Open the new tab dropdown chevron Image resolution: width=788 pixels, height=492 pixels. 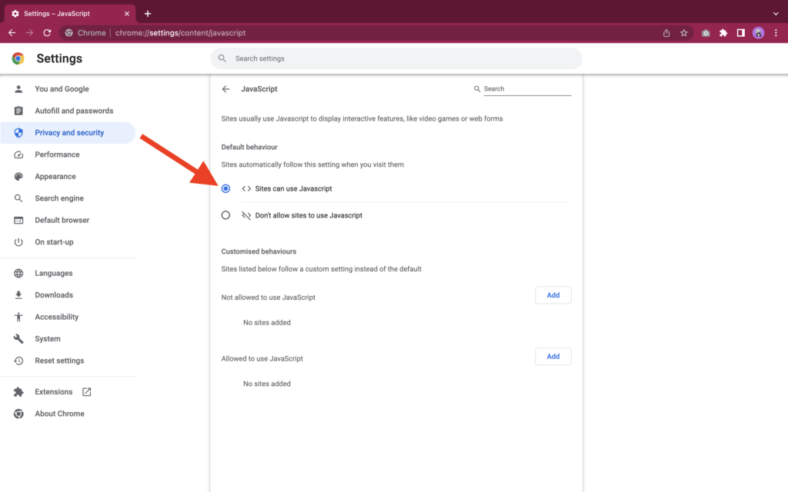tap(774, 13)
